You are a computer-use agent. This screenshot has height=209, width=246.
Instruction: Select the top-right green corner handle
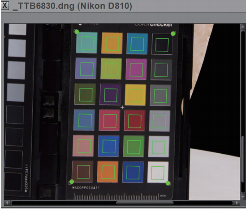[x=173, y=34]
